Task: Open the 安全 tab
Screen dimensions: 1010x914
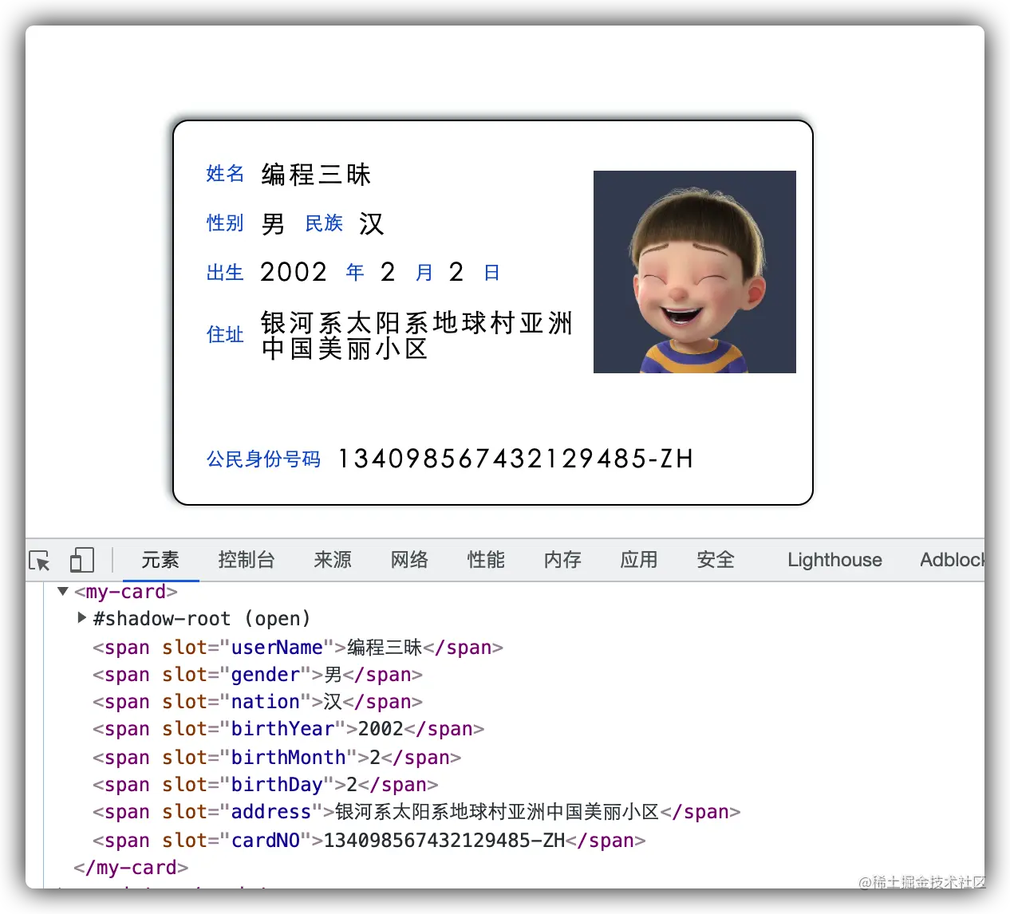Action: tap(716, 560)
